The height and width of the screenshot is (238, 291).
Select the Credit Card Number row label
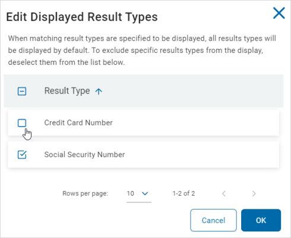(78, 123)
